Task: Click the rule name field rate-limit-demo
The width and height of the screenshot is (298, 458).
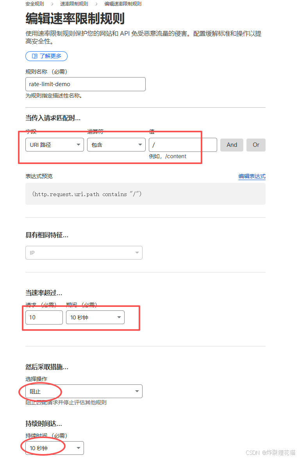Action: tap(86, 84)
